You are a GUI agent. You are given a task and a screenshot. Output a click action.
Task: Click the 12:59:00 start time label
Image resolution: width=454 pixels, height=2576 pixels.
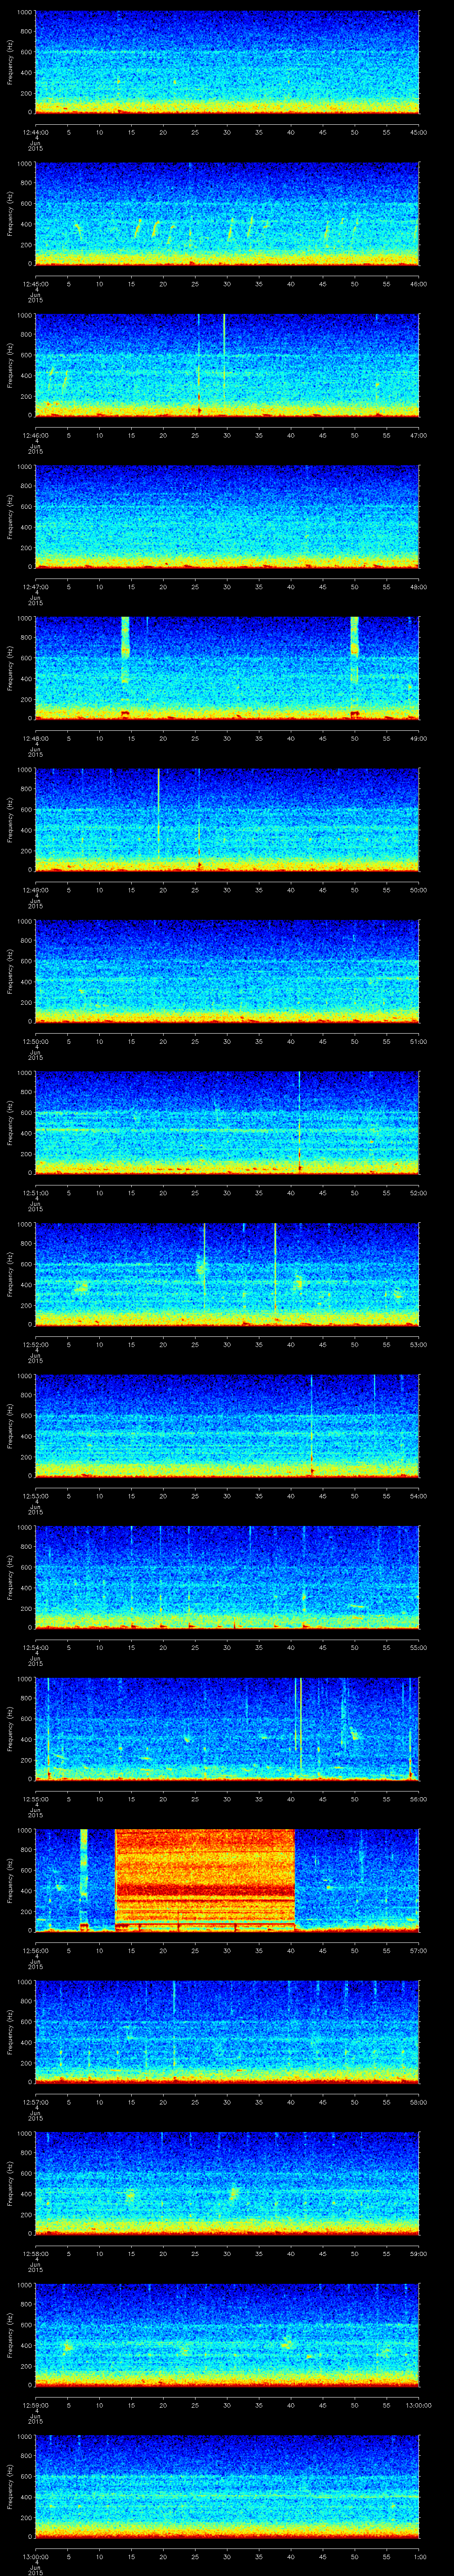tap(35, 2404)
